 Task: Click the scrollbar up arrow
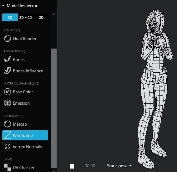pyautogui.click(x=54, y=14)
